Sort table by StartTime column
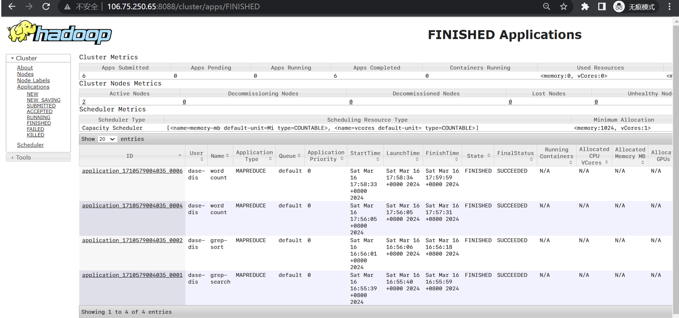Screen dimensions: 679x318 [365, 156]
